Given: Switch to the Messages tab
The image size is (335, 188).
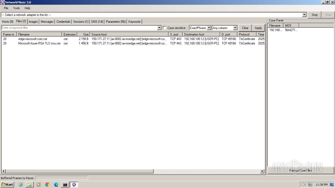Looking at the screenshot, I should [47, 22].
